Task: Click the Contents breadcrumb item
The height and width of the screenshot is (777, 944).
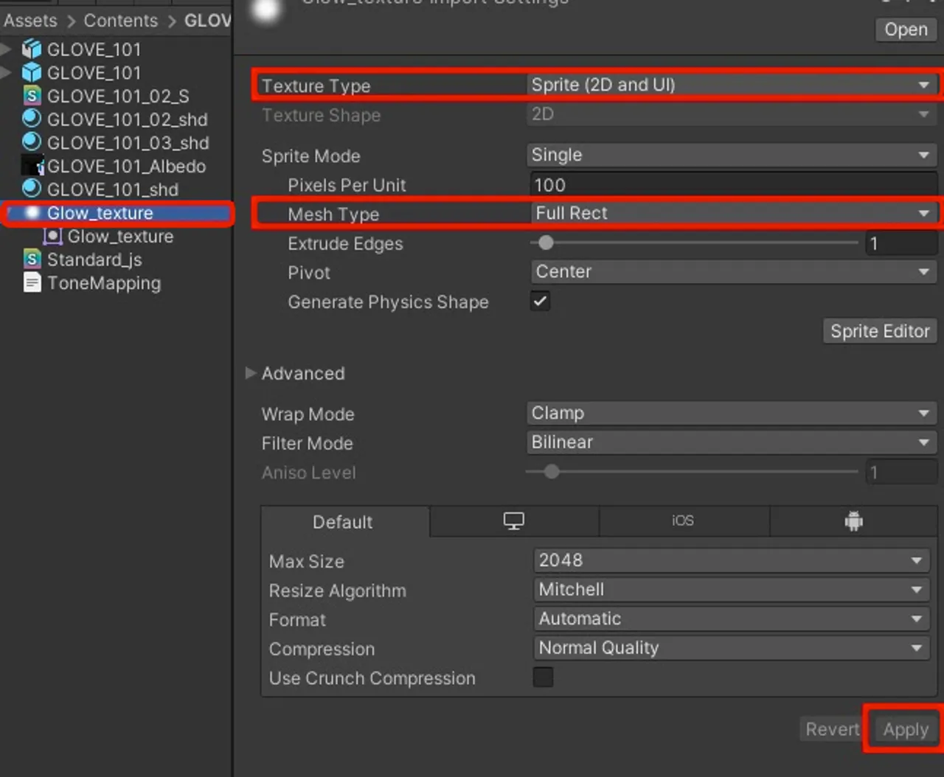Action: click(x=120, y=20)
